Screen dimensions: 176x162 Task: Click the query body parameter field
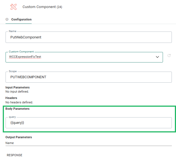point(89,123)
